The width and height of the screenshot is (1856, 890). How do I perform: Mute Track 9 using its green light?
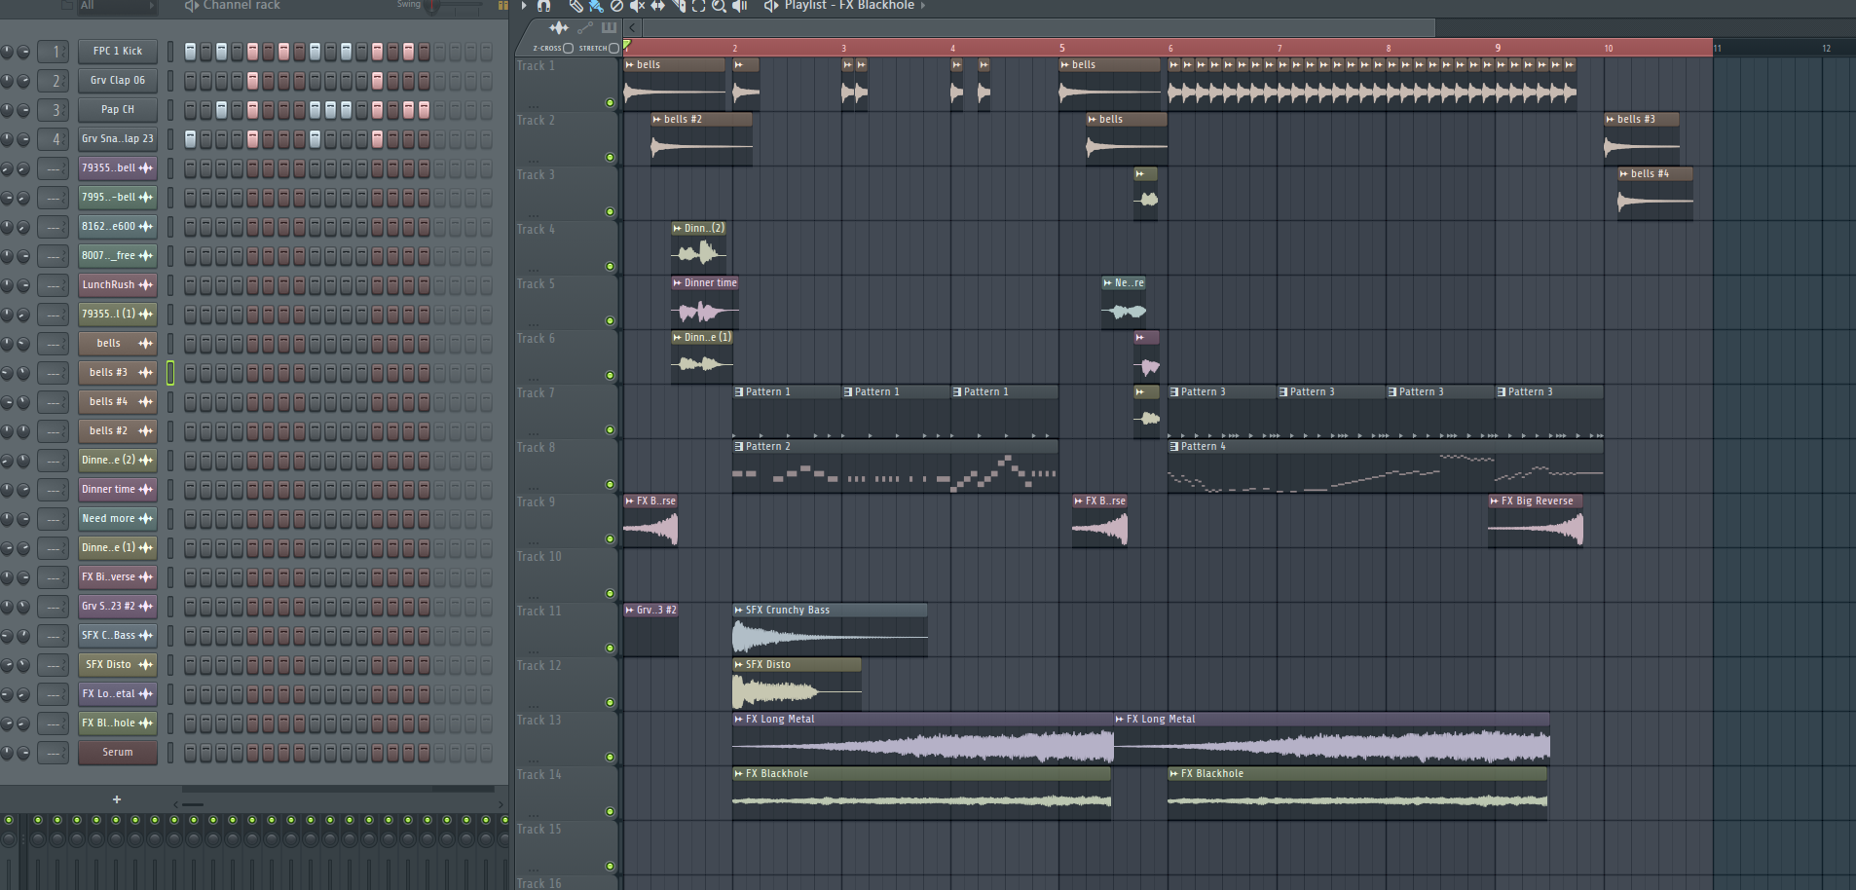[x=611, y=538]
